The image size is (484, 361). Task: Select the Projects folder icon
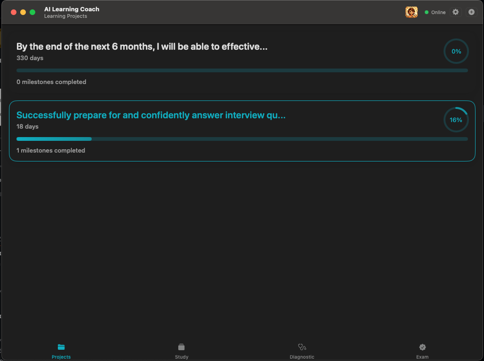point(61,347)
